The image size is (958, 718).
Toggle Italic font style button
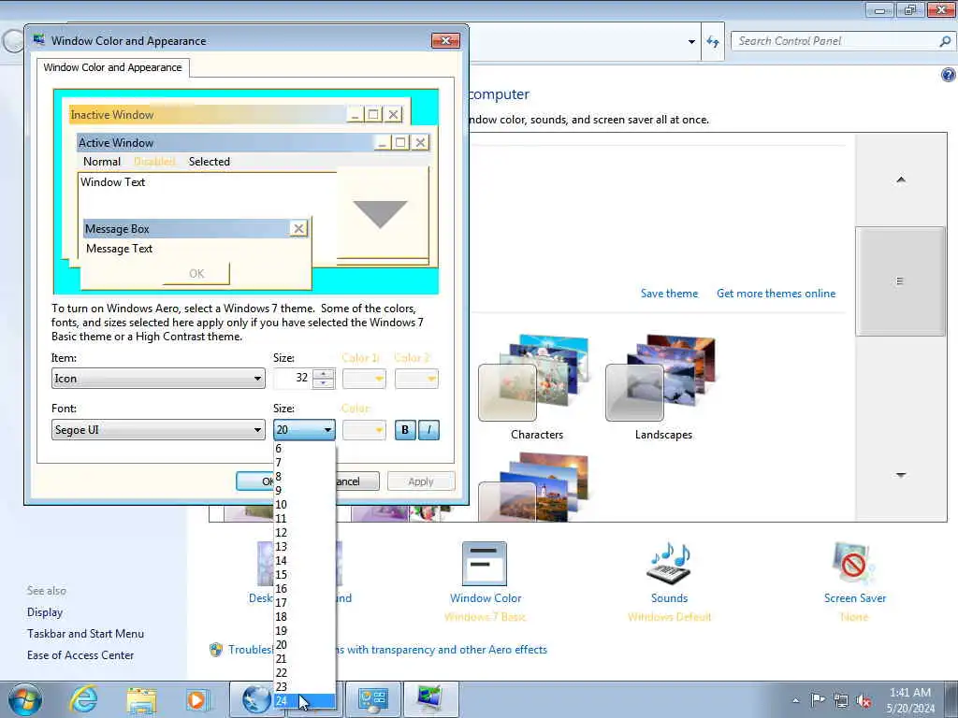(428, 430)
